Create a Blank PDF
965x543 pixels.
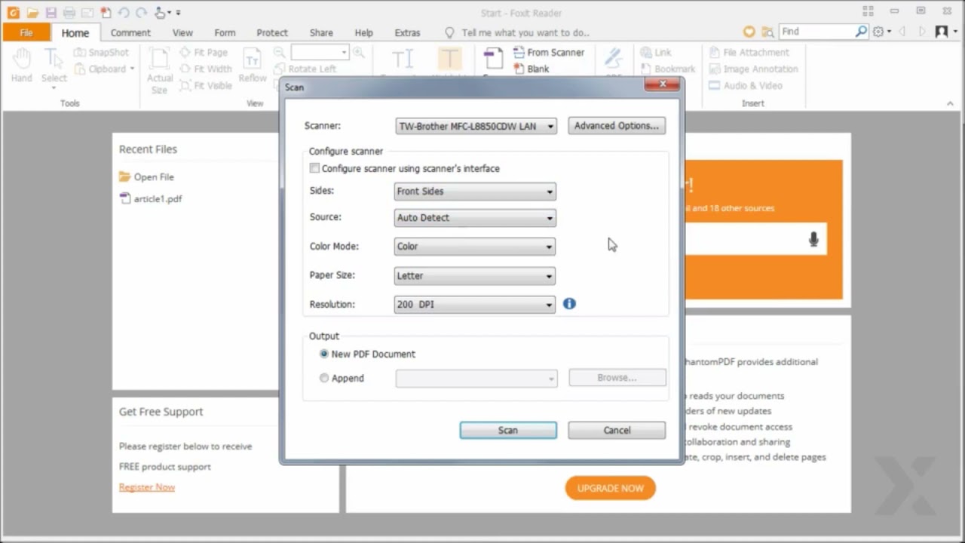[532, 69]
